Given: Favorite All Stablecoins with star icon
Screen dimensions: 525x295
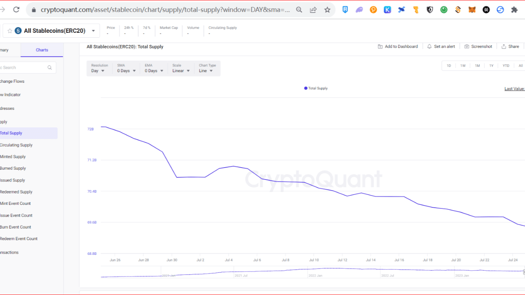Looking at the screenshot, I should pyautogui.click(x=10, y=31).
